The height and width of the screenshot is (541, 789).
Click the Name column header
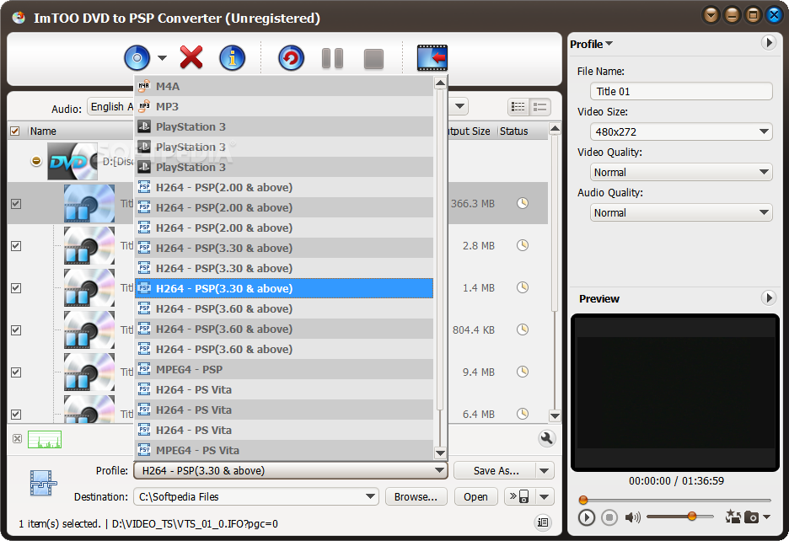click(43, 131)
